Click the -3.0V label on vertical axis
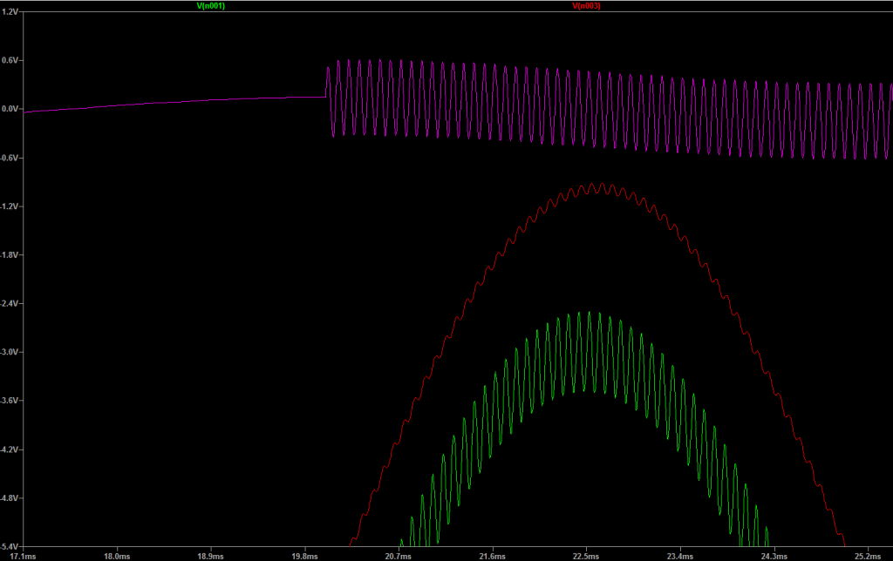893x561 pixels. (x=11, y=352)
